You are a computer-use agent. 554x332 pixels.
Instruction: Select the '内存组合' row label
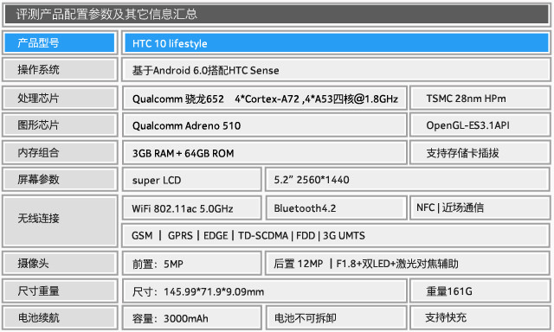pyautogui.click(x=60, y=152)
